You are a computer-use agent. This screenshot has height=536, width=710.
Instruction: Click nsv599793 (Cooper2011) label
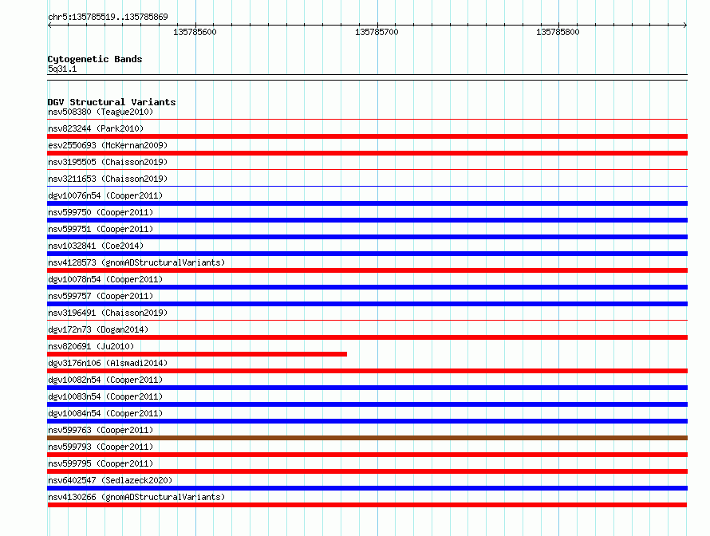point(101,447)
